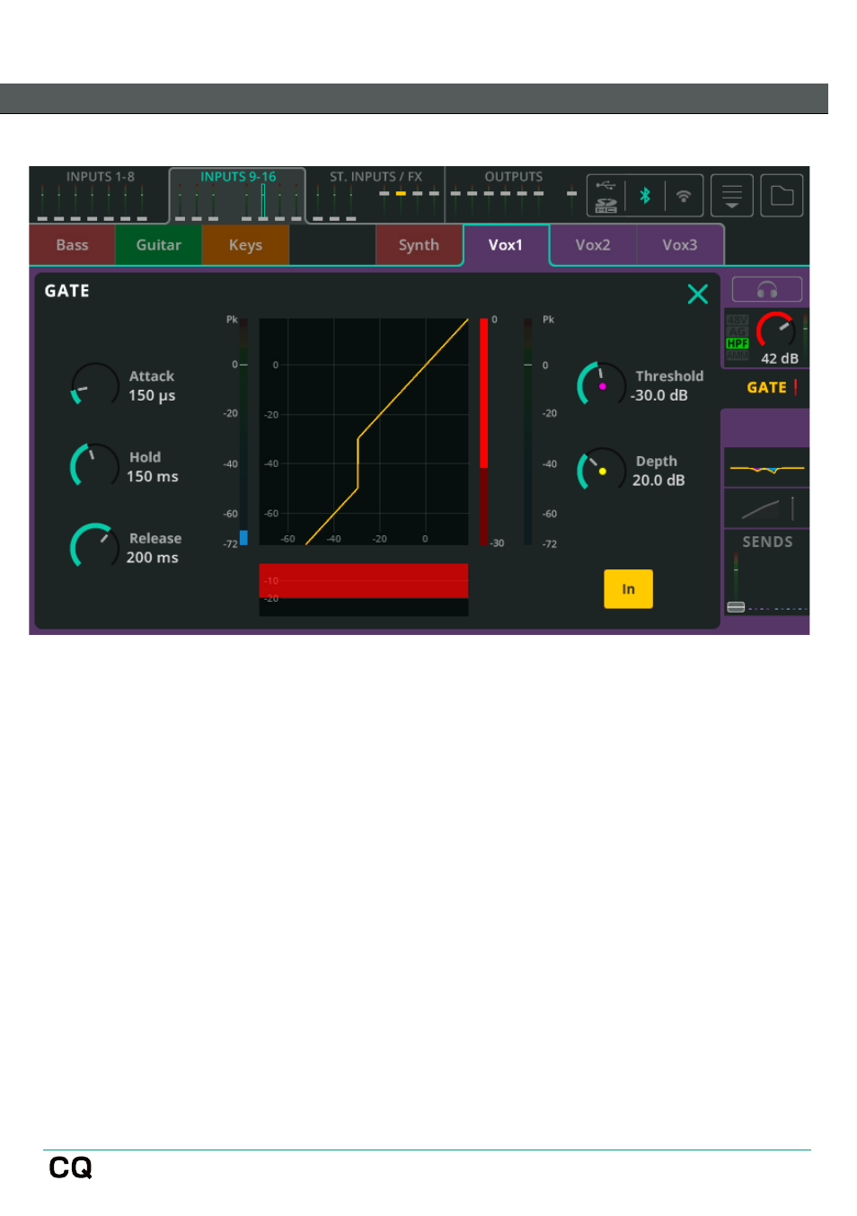
Task: Toggle the AMM indicator
Action: click(738, 355)
